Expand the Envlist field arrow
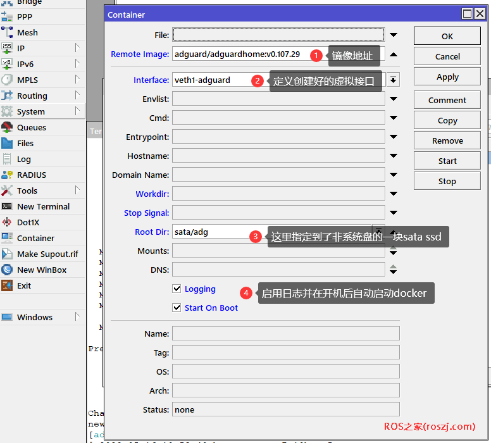 tap(394, 99)
